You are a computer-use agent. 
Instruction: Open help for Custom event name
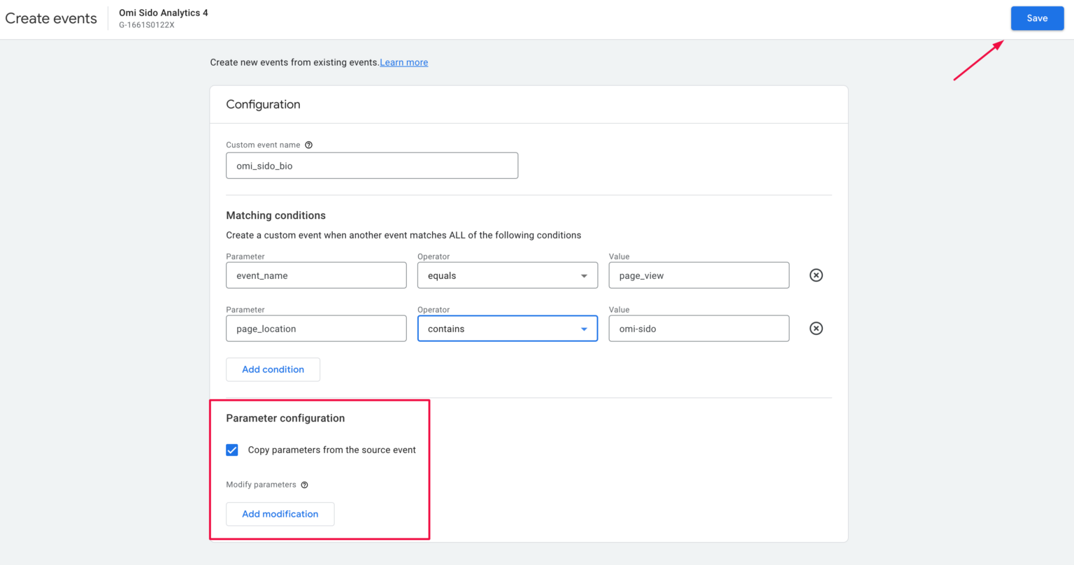[x=308, y=145]
